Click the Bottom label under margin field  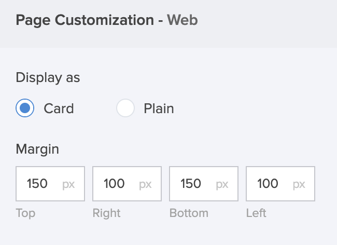point(189,213)
